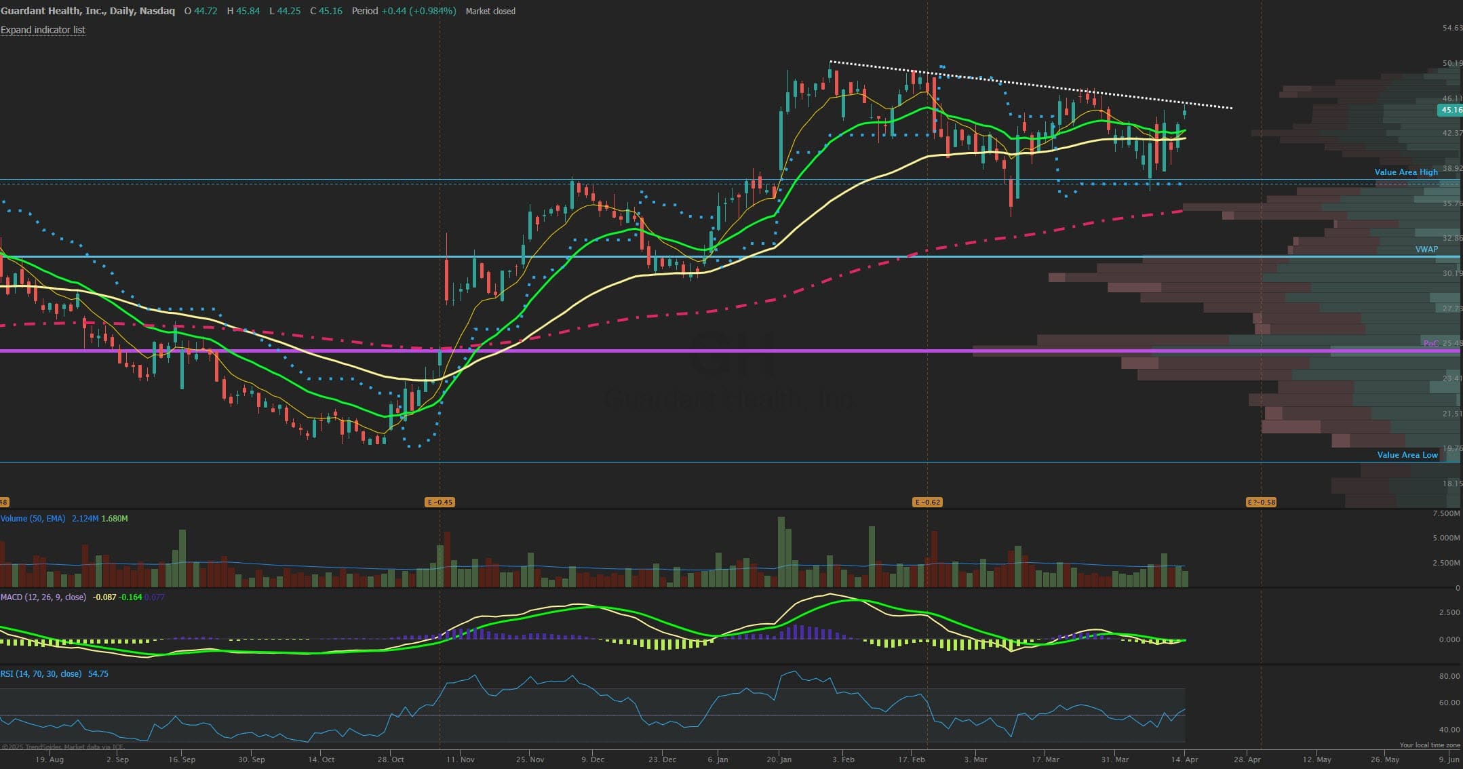The height and width of the screenshot is (769, 1463).
Task: Click the MACD value -0.087
Action: tap(104, 597)
